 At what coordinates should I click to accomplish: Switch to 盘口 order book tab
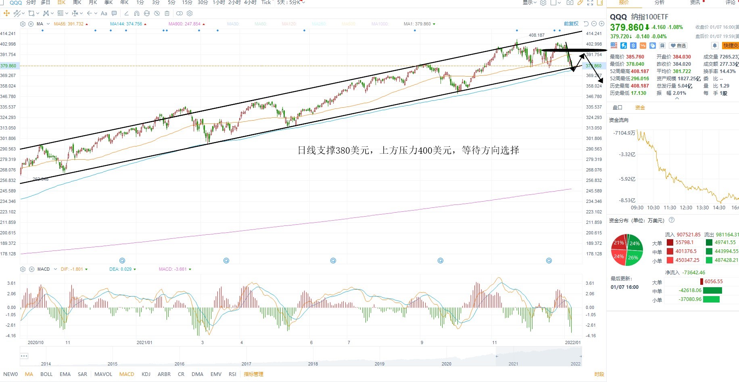pos(618,108)
